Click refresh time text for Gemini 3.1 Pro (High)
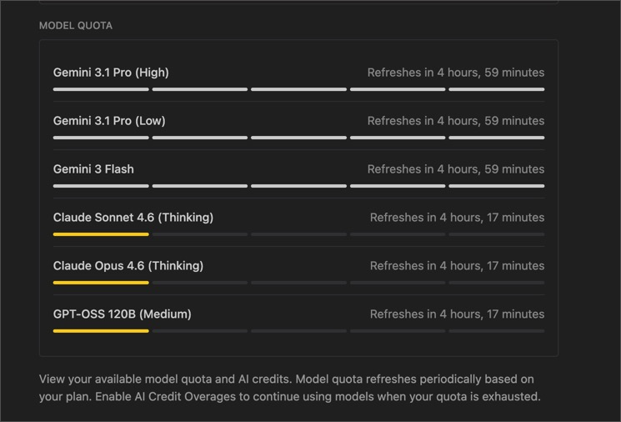The width and height of the screenshot is (621, 422). (x=456, y=73)
